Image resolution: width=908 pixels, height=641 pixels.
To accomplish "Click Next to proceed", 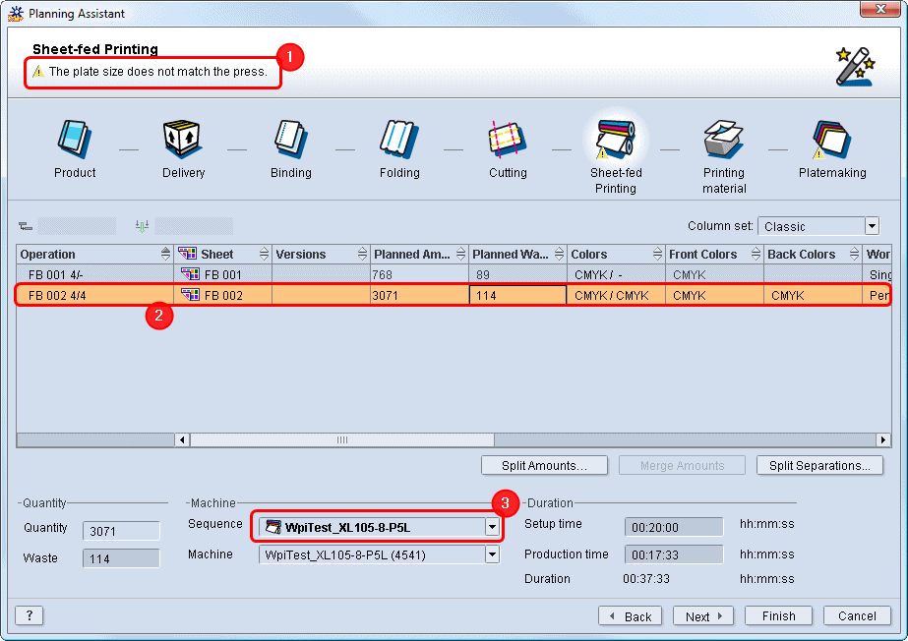I will 703,616.
